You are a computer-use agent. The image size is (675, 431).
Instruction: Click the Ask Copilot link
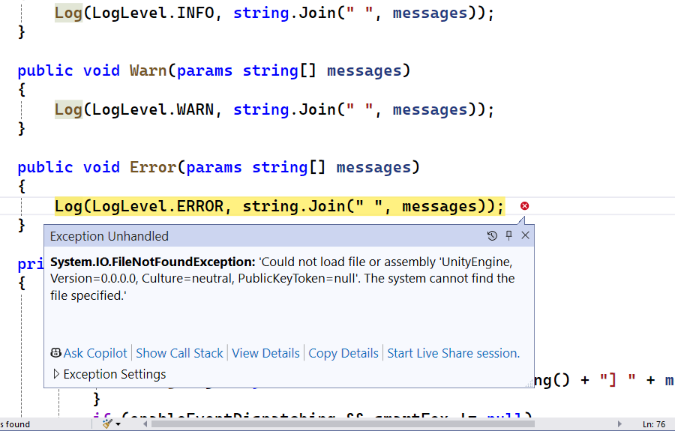pyautogui.click(x=95, y=353)
